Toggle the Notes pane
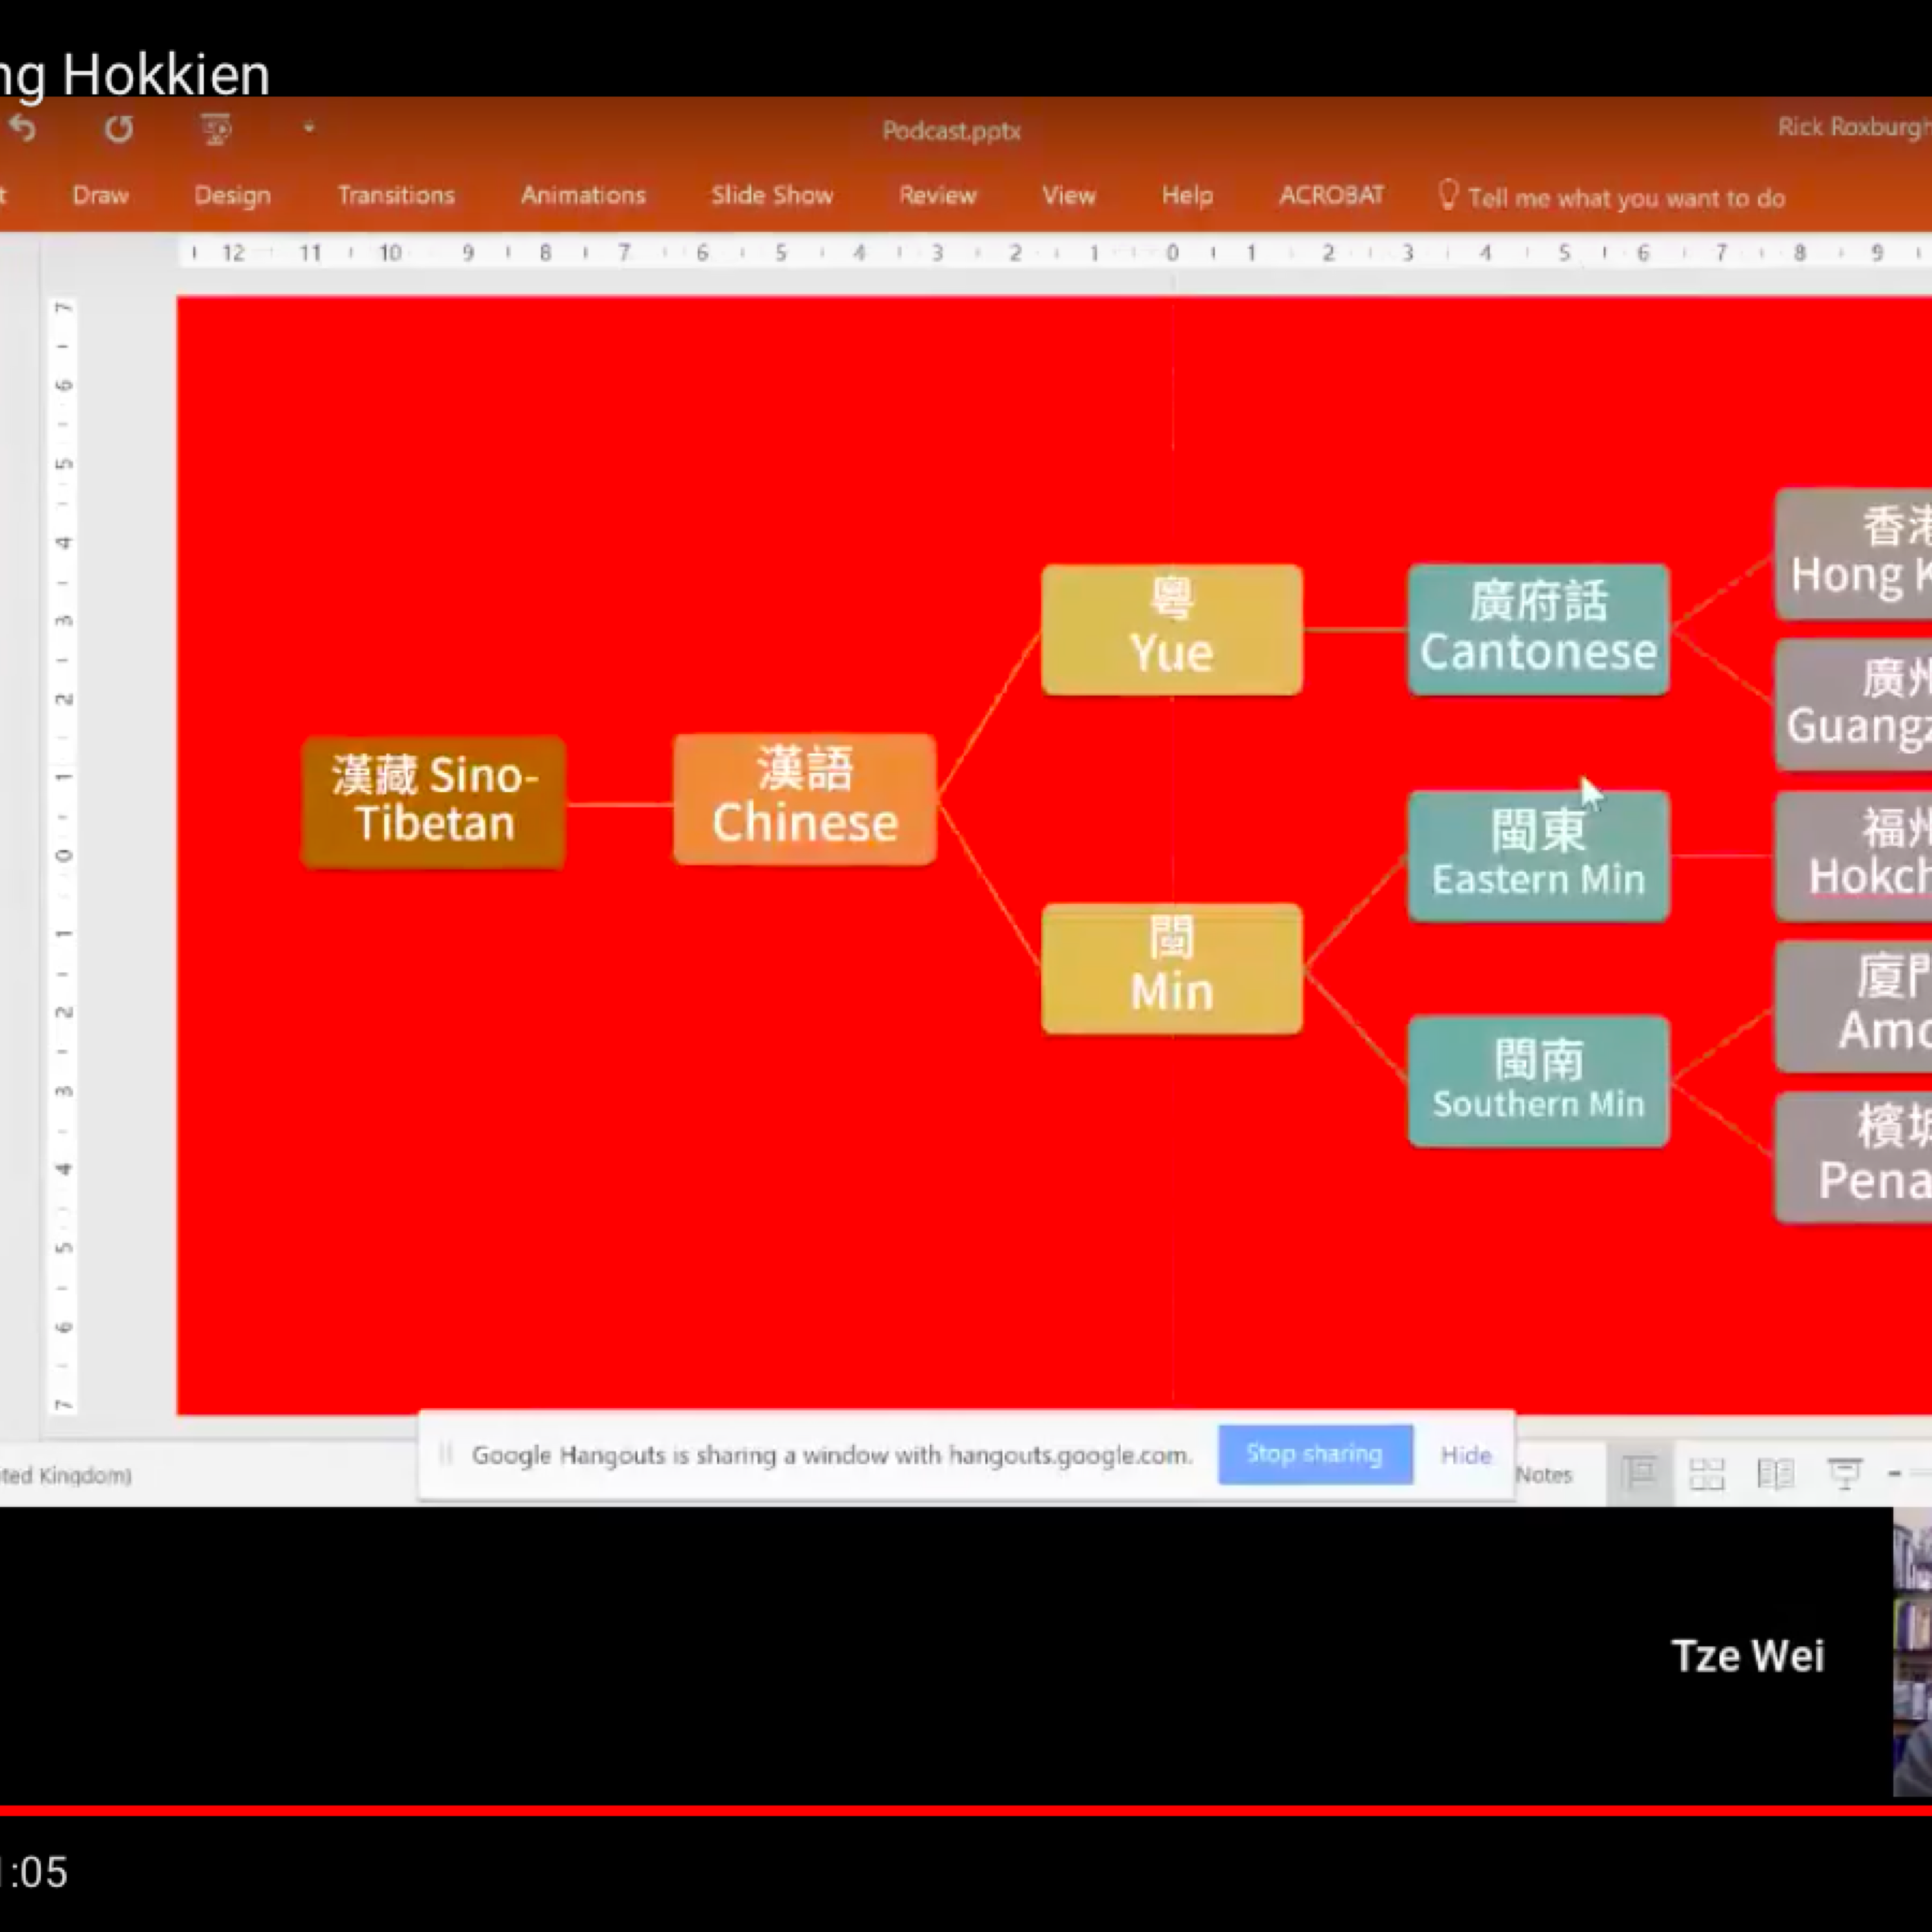Screen dimensions: 1932x1932 [x=1544, y=1475]
